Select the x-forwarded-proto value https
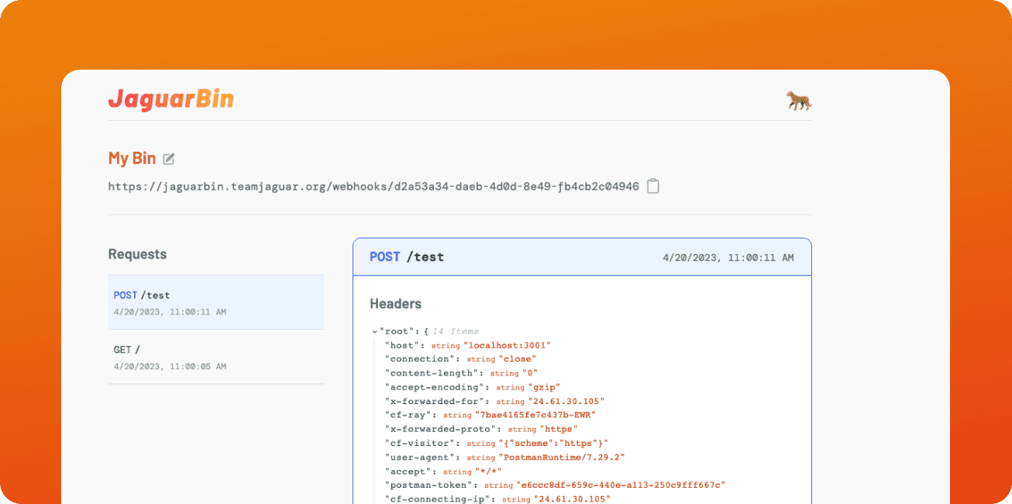The width and height of the screenshot is (1012, 504). pyautogui.click(x=558, y=429)
